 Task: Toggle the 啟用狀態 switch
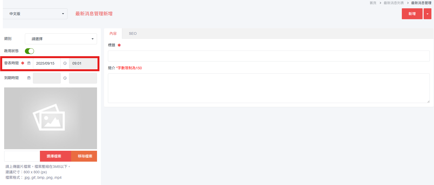tap(29, 51)
